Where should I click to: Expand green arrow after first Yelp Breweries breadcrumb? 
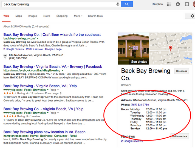[48, 90]
